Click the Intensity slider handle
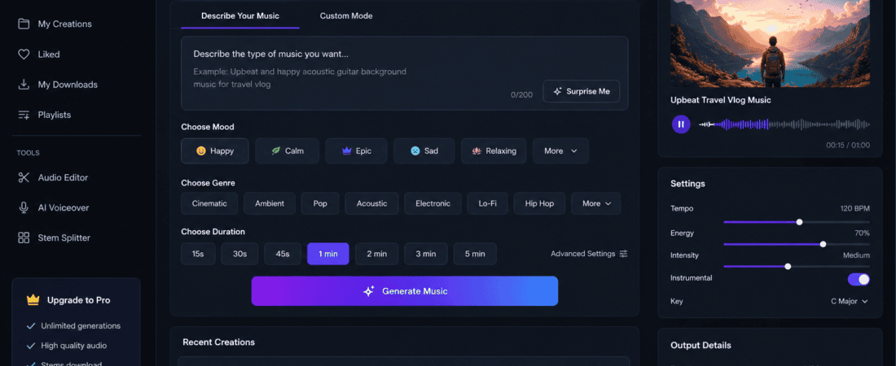 coord(788,266)
